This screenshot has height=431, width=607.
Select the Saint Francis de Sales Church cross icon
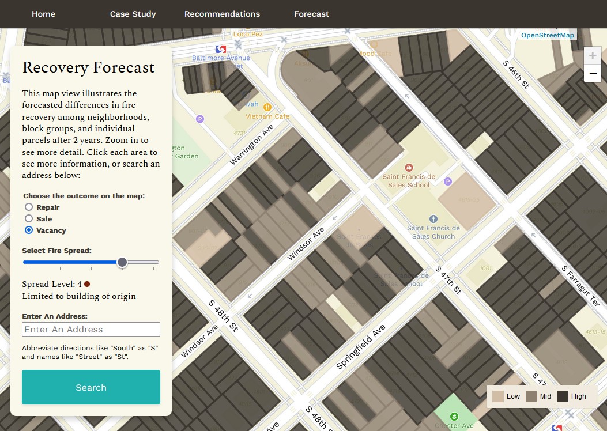433,219
